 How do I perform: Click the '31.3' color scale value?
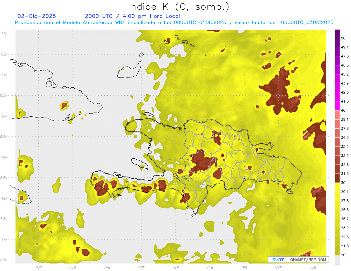[x=345, y=174]
